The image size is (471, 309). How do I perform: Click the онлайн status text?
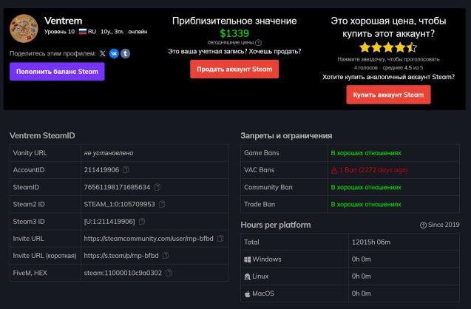[138, 32]
